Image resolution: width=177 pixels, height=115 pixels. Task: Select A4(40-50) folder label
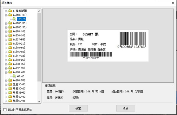point(19,48)
